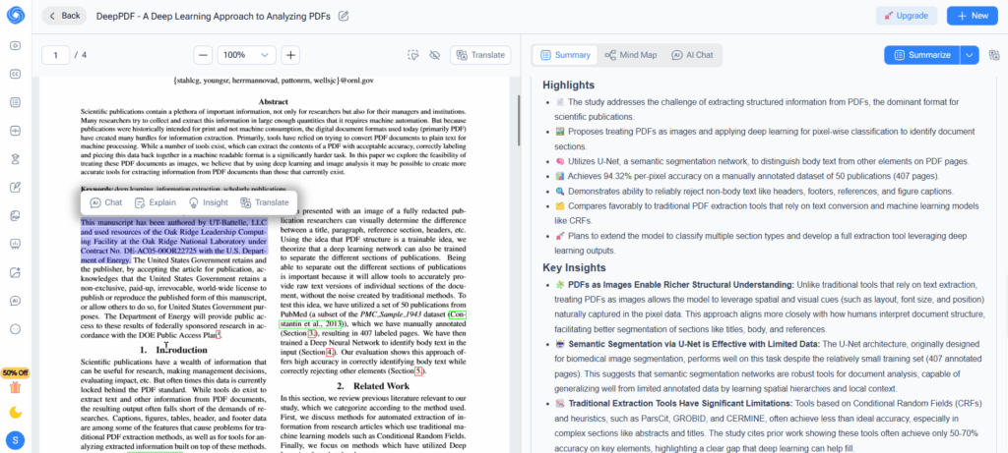The width and height of the screenshot is (1008, 453).
Task: Choose Insight in the selection popup
Action: (208, 202)
